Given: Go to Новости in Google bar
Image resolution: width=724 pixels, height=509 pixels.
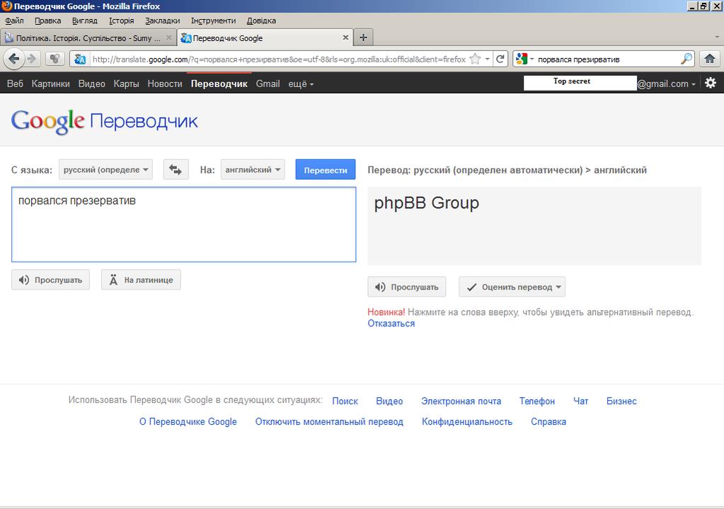Looking at the screenshot, I should point(165,84).
